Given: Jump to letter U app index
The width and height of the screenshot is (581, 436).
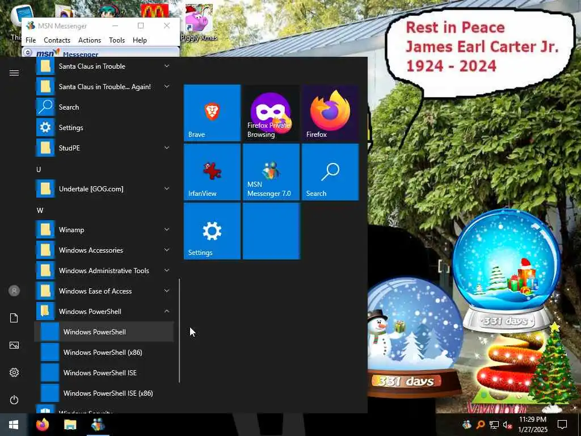Looking at the screenshot, I should point(39,169).
